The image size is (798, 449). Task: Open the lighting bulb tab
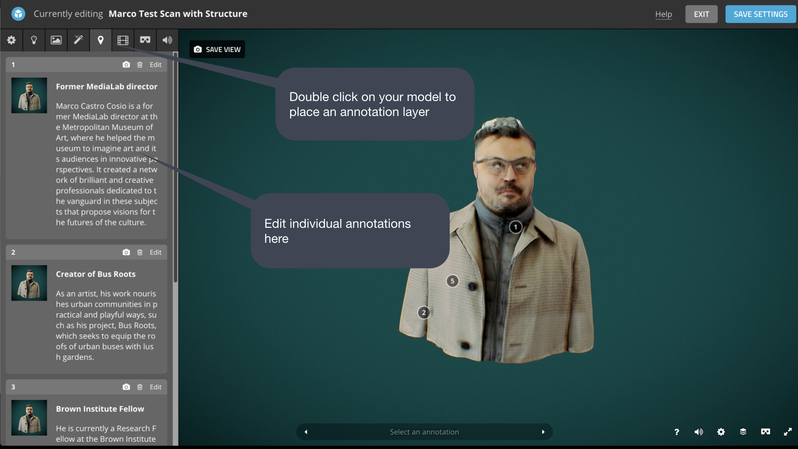click(x=34, y=40)
